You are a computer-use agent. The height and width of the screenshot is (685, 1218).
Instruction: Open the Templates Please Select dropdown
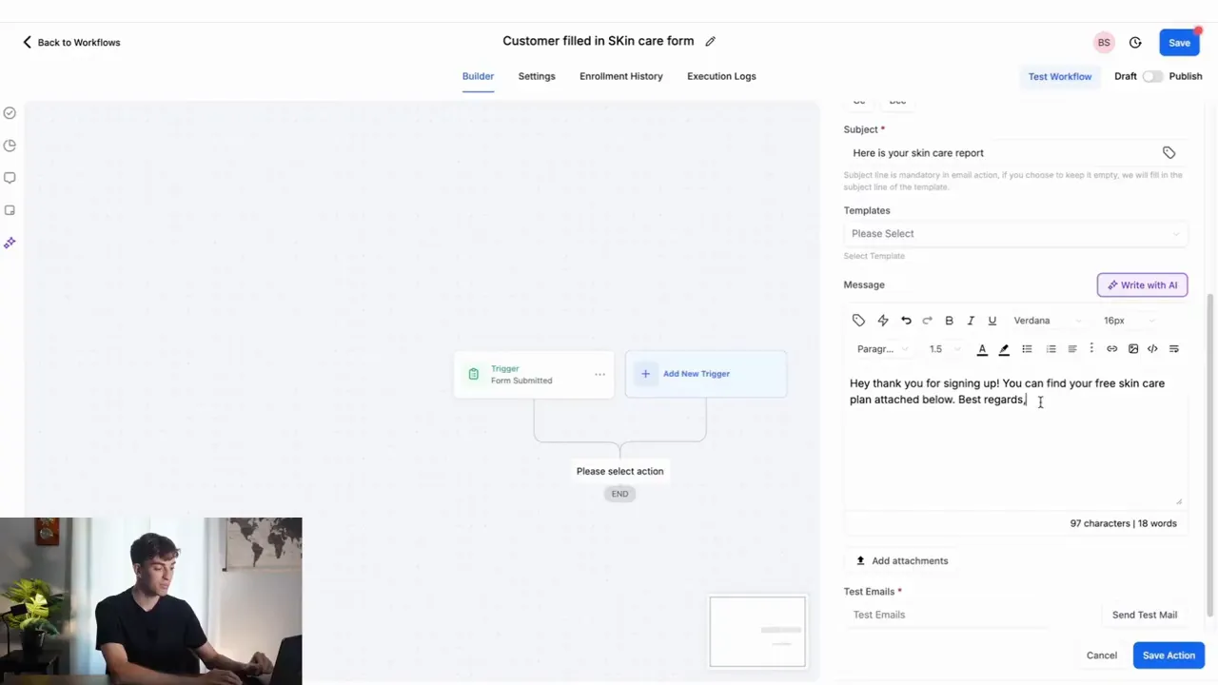click(x=1015, y=234)
